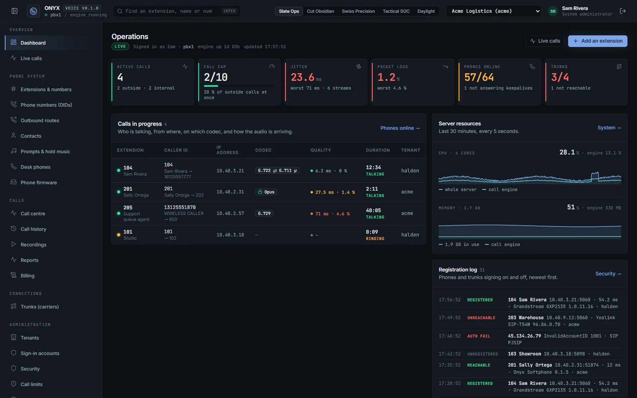Focus the extension search field
Viewport: 637px width, 398px height.
click(x=177, y=11)
